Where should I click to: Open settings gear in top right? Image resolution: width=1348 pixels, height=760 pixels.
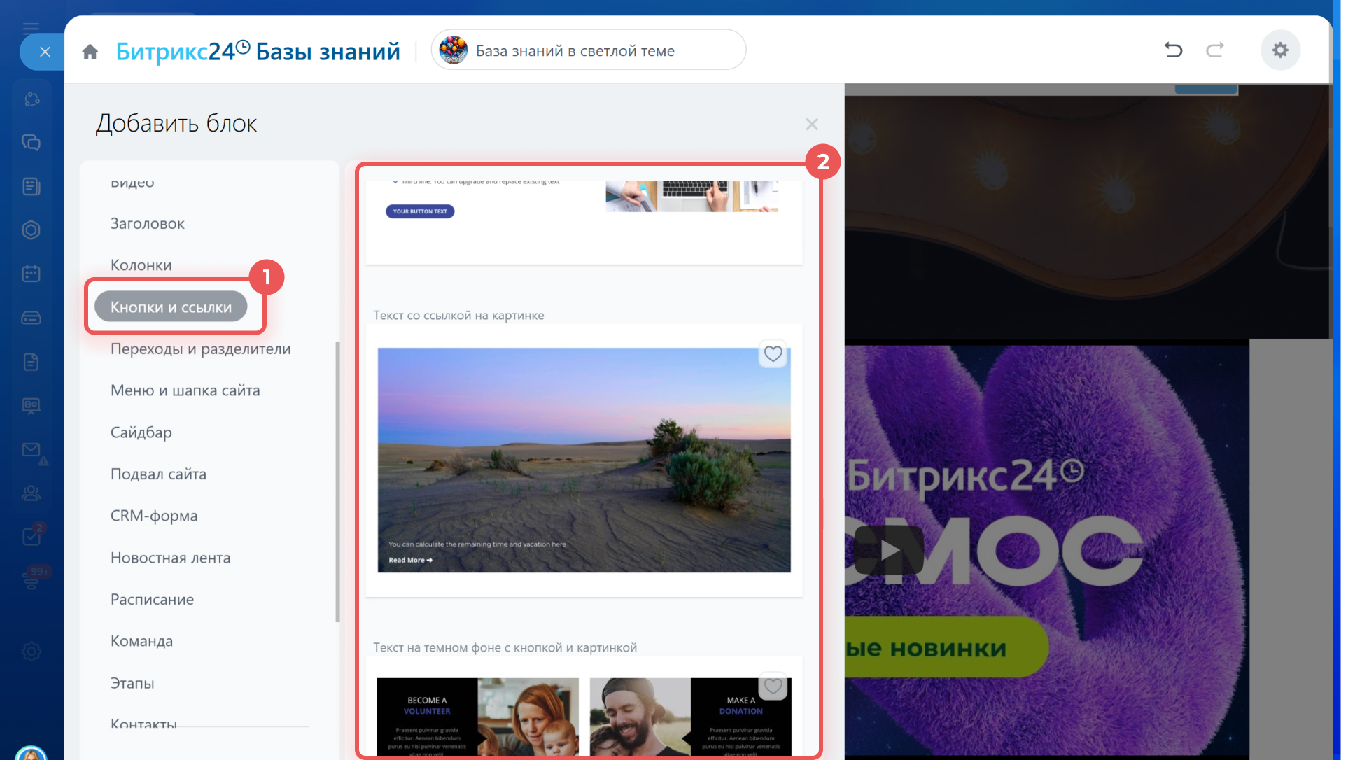1280,50
